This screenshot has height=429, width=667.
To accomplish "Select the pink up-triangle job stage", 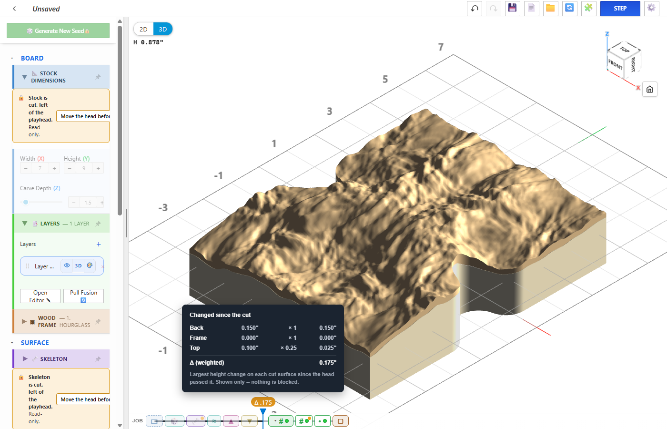I will pos(231,421).
